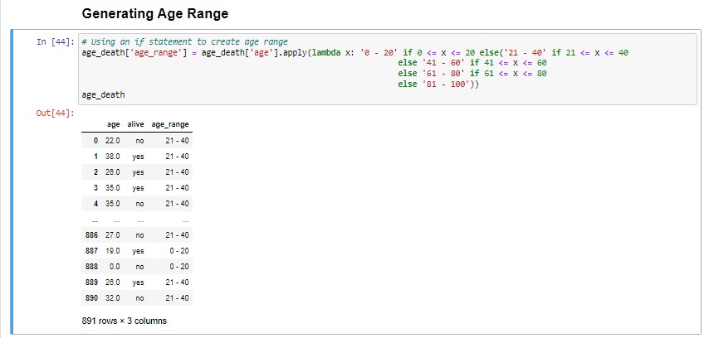Click age value 38.0 in row 1
The width and height of the screenshot is (709, 338).
tap(113, 157)
